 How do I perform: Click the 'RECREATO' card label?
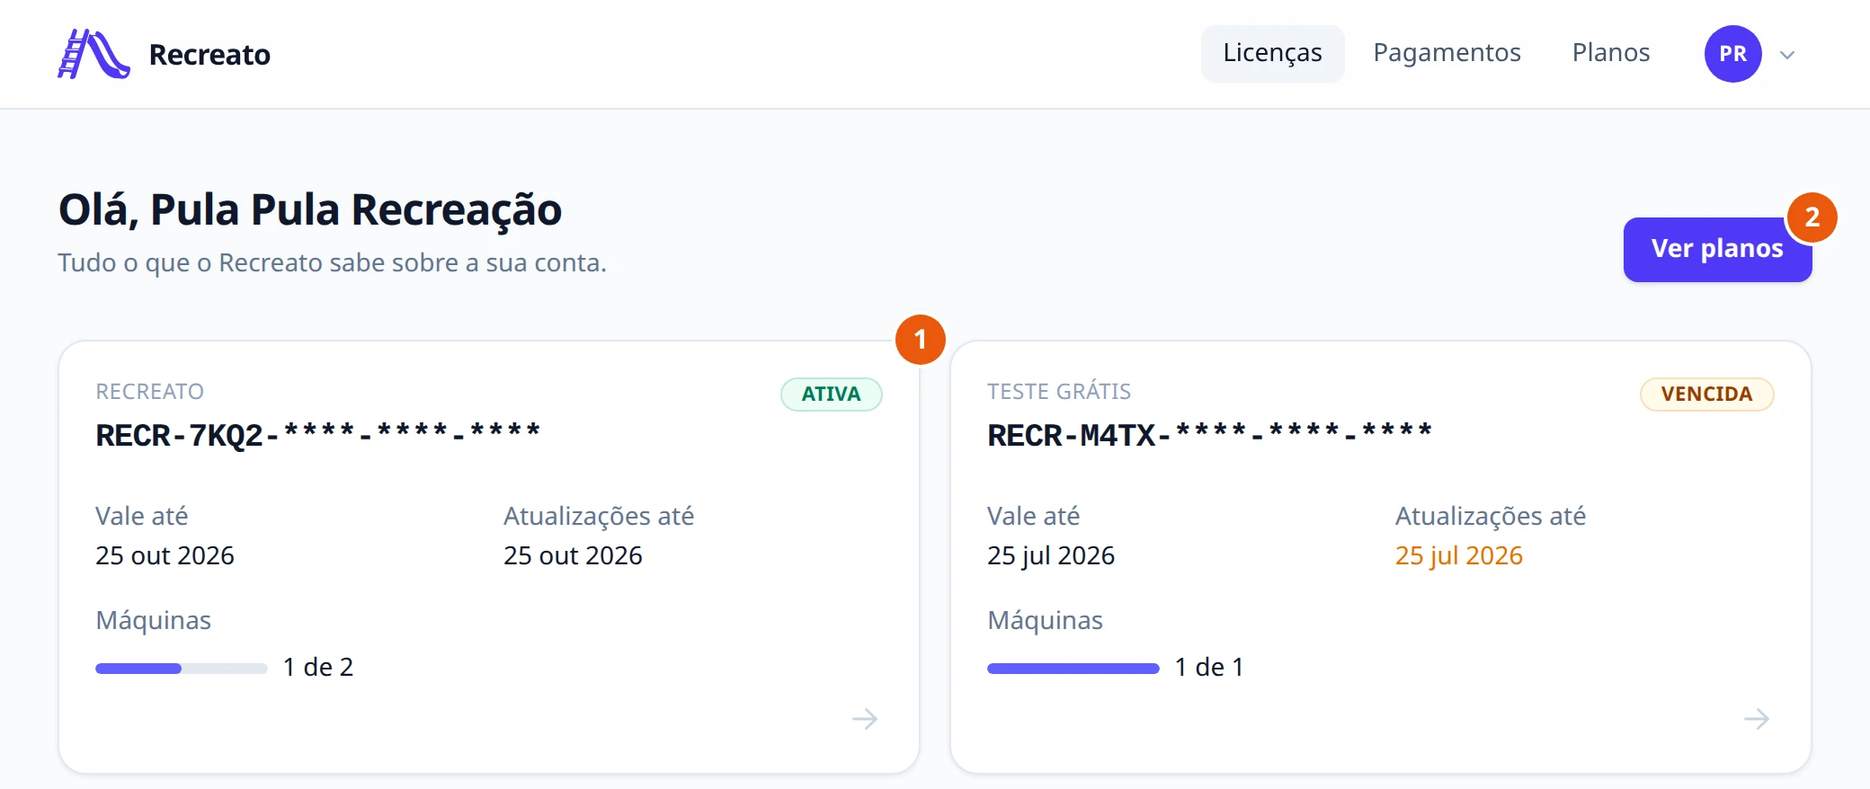[x=150, y=392]
